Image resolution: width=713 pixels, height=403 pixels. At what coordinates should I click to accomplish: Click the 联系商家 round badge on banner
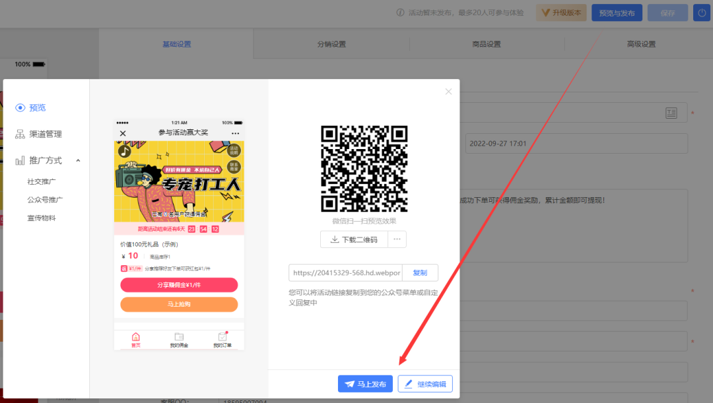click(x=234, y=167)
